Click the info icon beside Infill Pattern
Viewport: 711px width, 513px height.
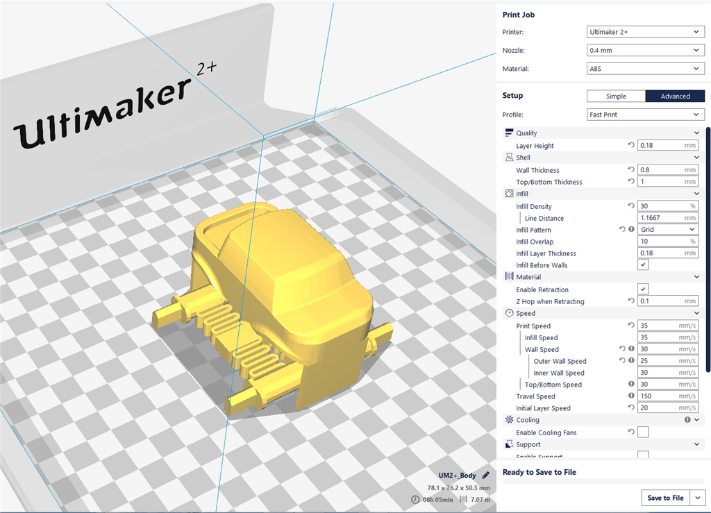click(x=631, y=229)
